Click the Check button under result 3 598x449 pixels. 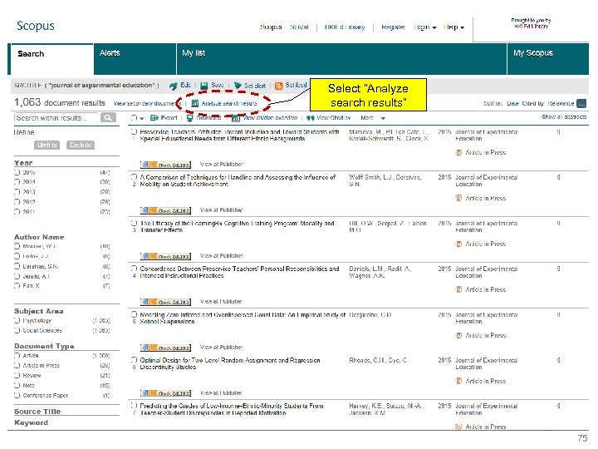click(x=165, y=256)
